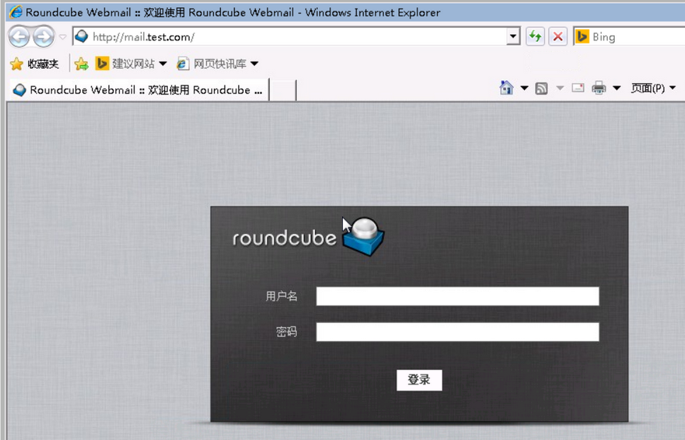
Task: Open the 建议网站 suggested sites dropdown
Action: tap(131, 64)
